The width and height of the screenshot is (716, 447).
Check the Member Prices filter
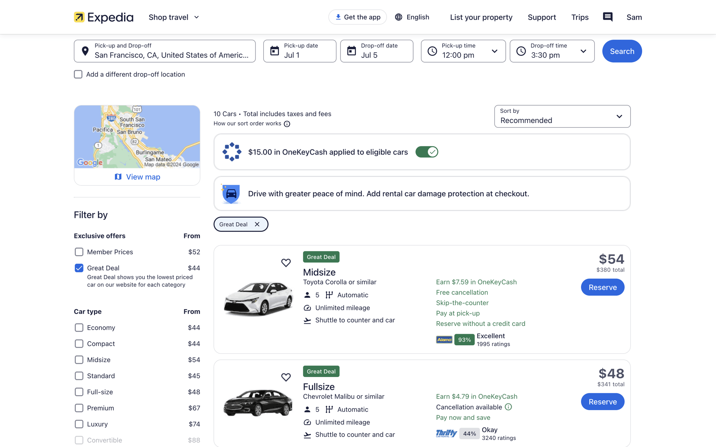[79, 252]
